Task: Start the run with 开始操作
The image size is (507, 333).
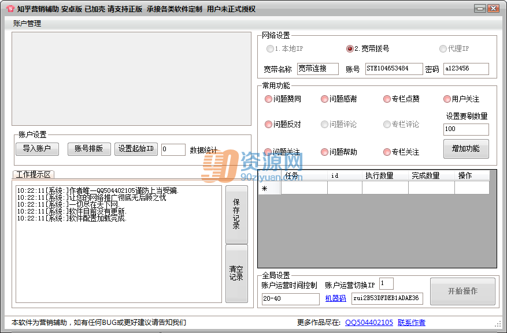Action: tap(462, 291)
